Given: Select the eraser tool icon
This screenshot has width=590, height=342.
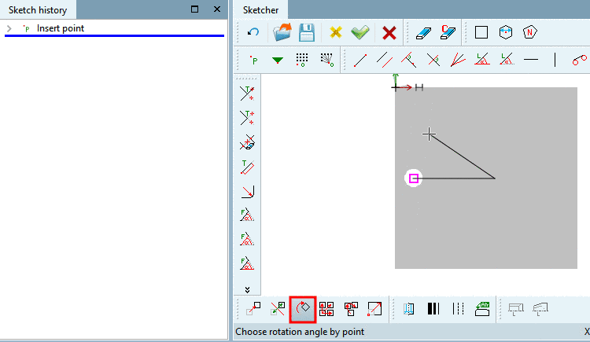Looking at the screenshot, I should coord(423,33).
